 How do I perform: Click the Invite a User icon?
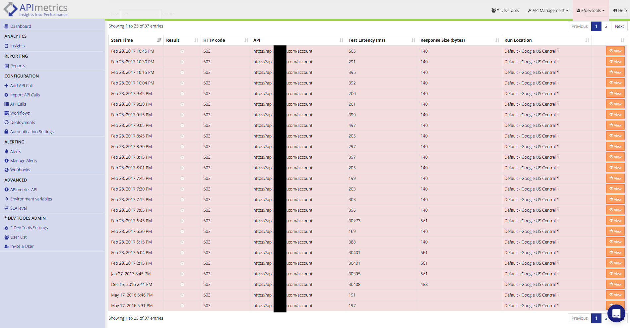click(6, 246)
